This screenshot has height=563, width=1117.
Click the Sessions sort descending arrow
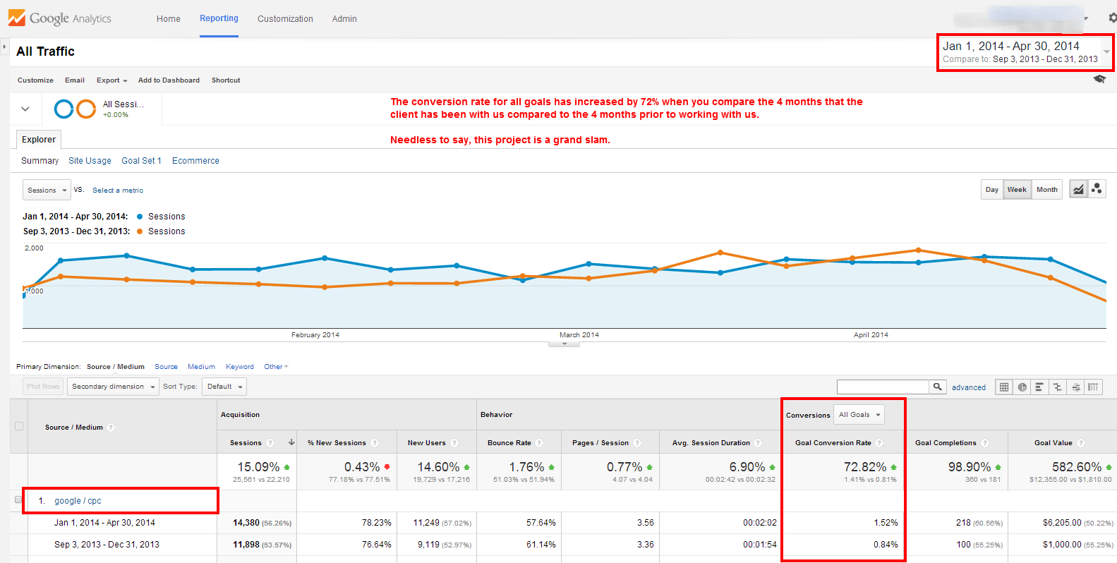pyautogui.click(x=291, y=442)
